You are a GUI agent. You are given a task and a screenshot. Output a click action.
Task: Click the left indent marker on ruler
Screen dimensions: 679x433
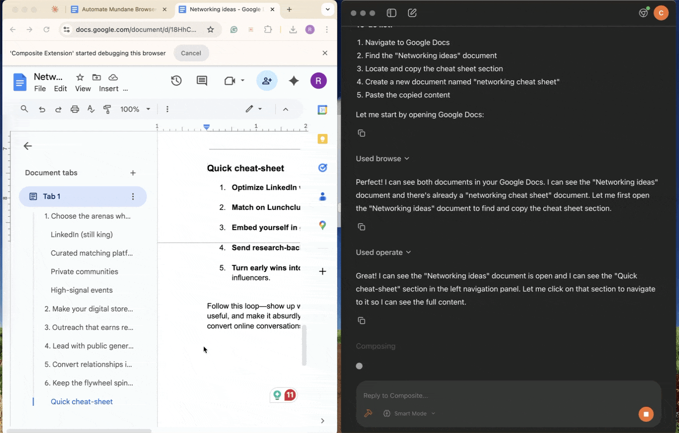point(206,127)
